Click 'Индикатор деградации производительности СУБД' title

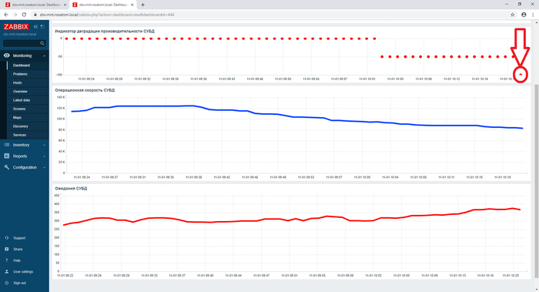click(x=105, y=31)
